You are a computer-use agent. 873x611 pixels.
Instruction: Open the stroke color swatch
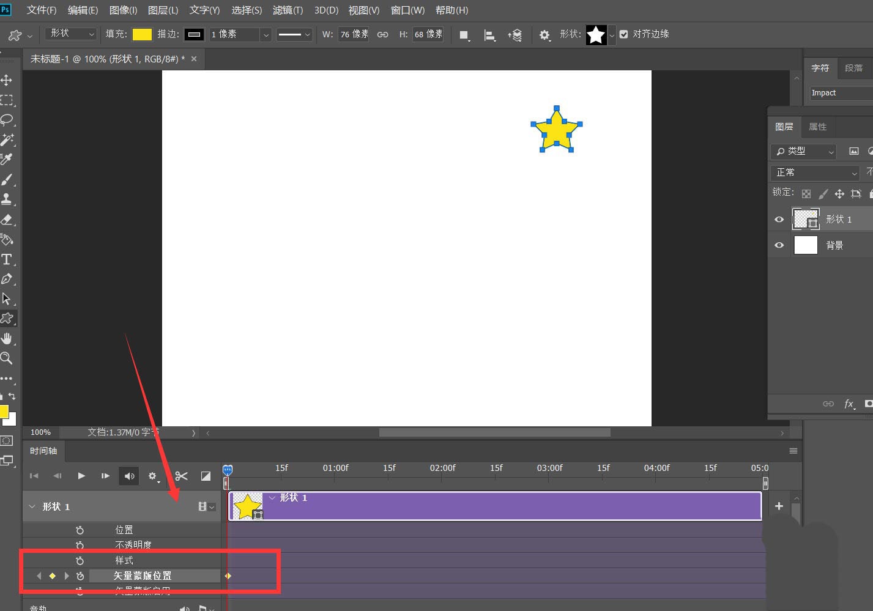click(x=195, y=34)
